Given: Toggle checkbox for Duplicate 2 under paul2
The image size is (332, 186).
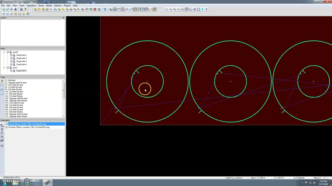Looking at the screenshot, I should (11, 58).
